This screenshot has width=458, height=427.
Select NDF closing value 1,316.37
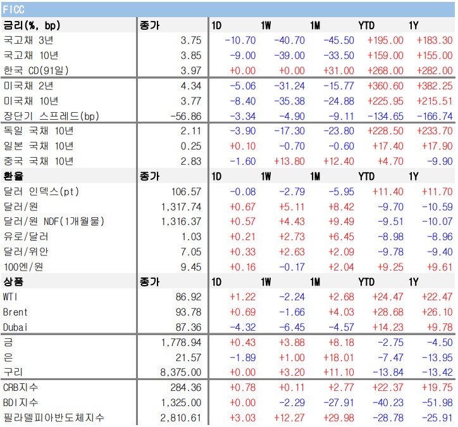click(181, 222)
